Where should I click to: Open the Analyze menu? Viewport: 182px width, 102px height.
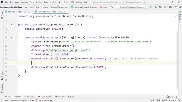pos(39,2)
